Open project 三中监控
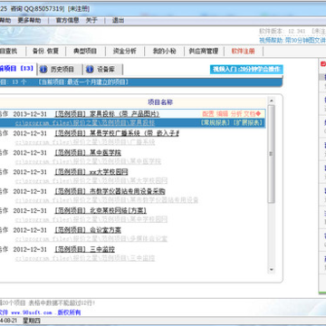This screenshot has width=326, height=326. tap(84, 250)
